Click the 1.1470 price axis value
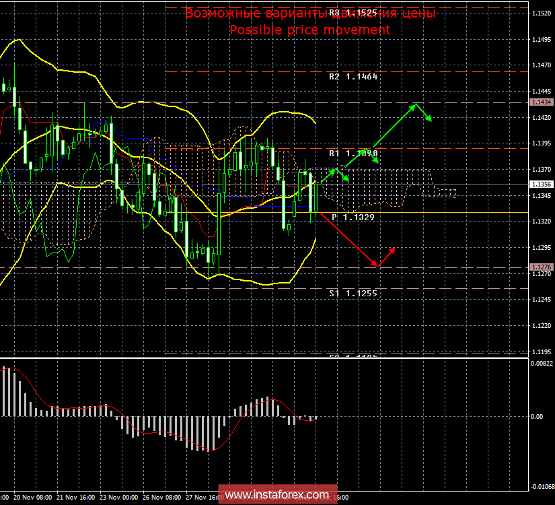Viewport: 555px width, 505px height. [x=542, y=65]
